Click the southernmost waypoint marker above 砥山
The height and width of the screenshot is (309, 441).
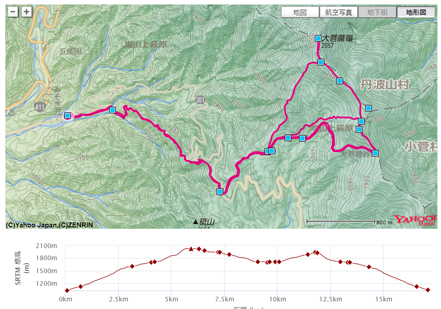tap(220, 191)
